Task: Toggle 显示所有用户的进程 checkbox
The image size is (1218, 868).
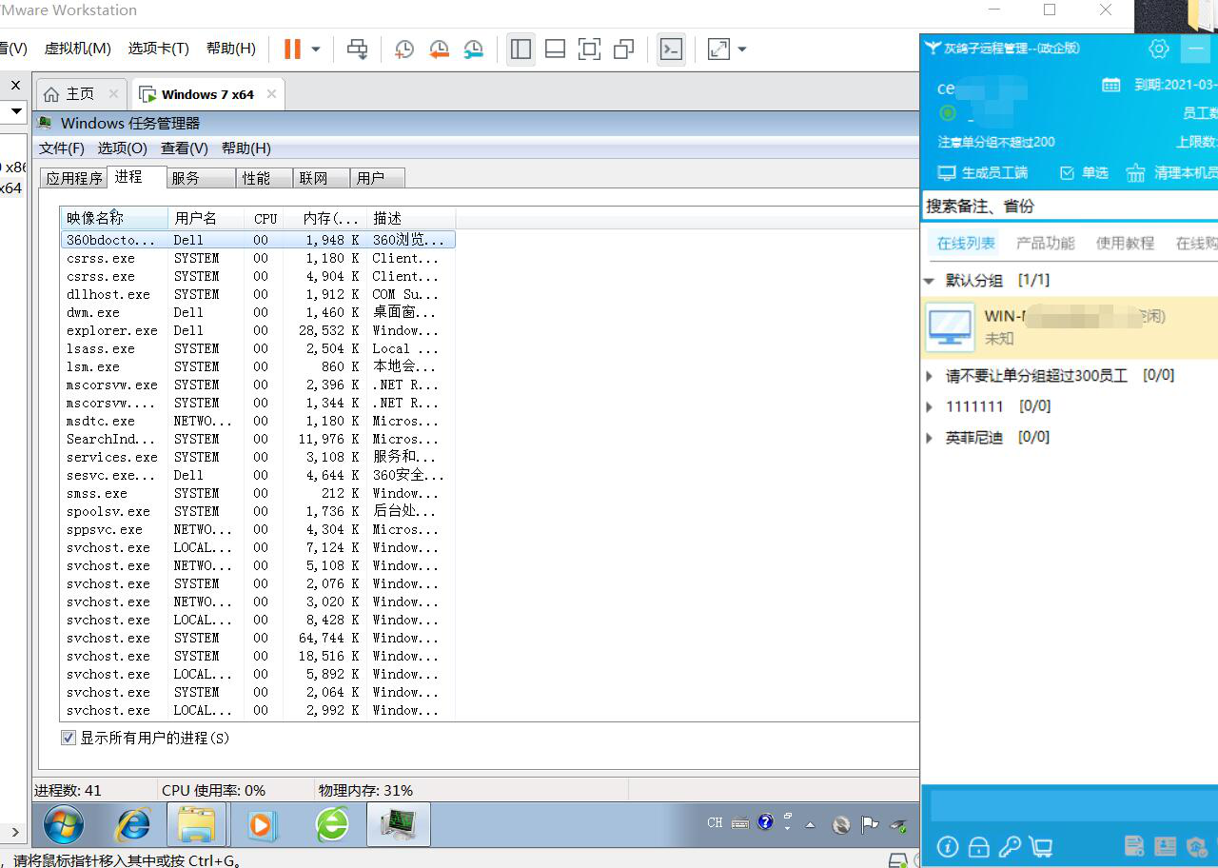Action: point(69,738)
